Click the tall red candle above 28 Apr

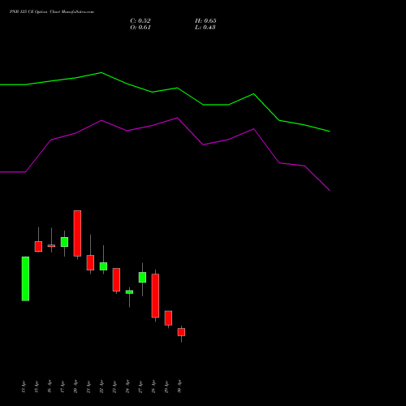point(155,296)
